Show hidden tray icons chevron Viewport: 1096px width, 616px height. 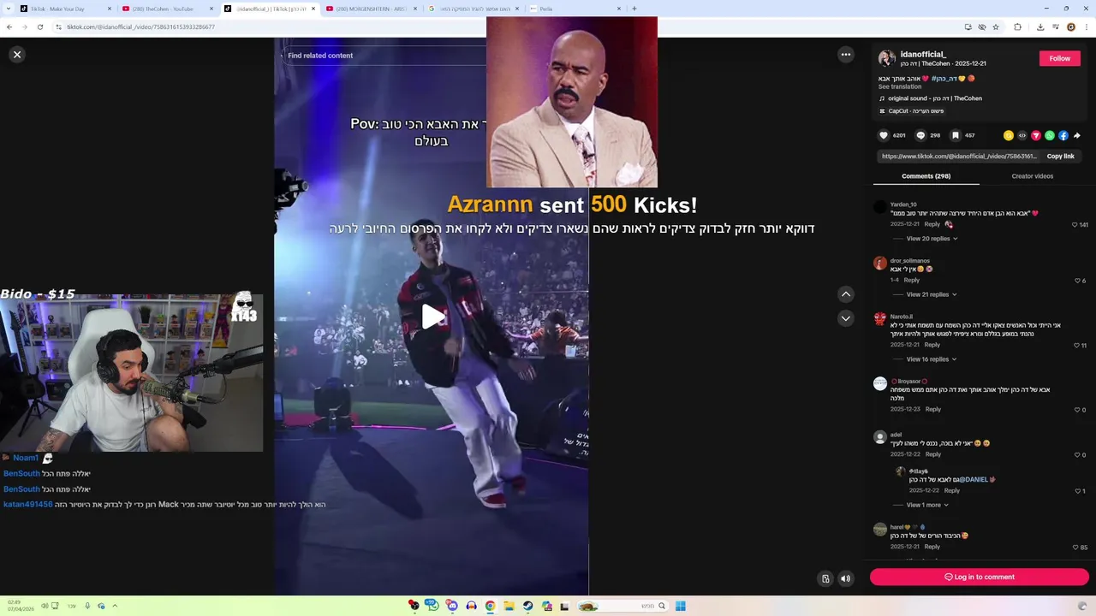click(115, 606)
